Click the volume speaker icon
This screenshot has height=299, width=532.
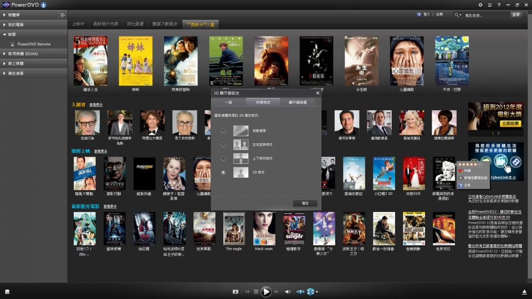tap(288, 292)
